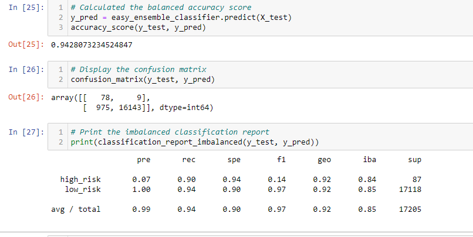
Task: Place cursor in confusion_matrix(y_test, y_pred) line
Action: [x=143, y=80]
